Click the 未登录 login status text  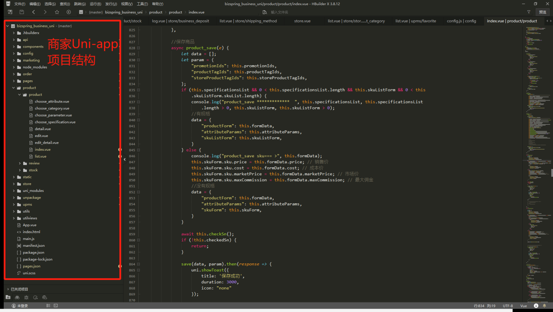coord(22,306)
